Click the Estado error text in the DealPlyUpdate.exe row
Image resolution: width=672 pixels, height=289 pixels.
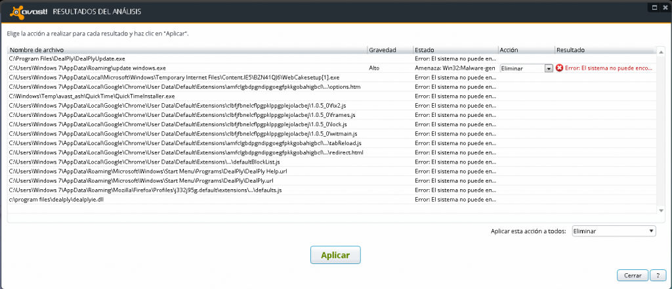point(455,58)
